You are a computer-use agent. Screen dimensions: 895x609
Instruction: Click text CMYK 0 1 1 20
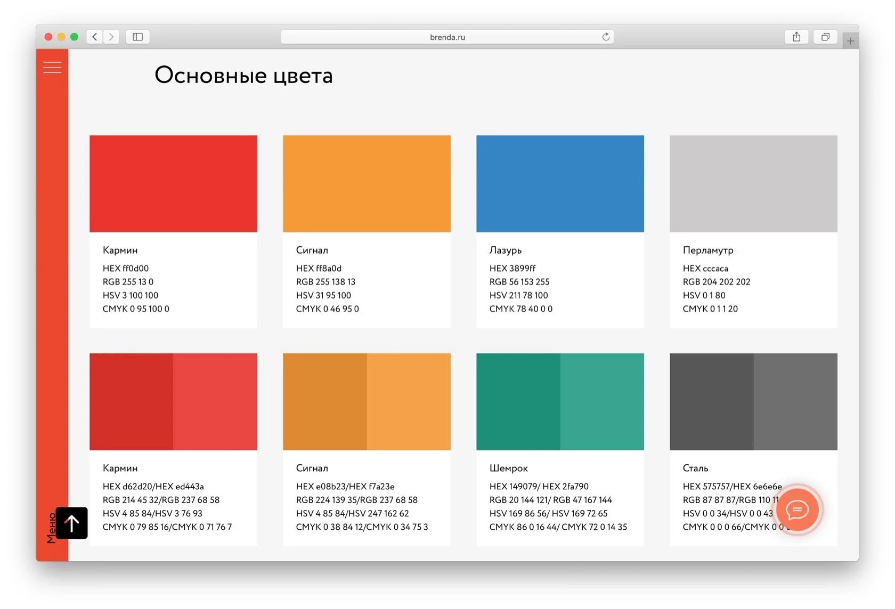coord(710,309)
